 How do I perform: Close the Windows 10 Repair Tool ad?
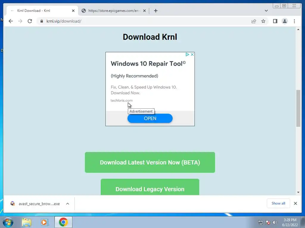tap(192, 55)
